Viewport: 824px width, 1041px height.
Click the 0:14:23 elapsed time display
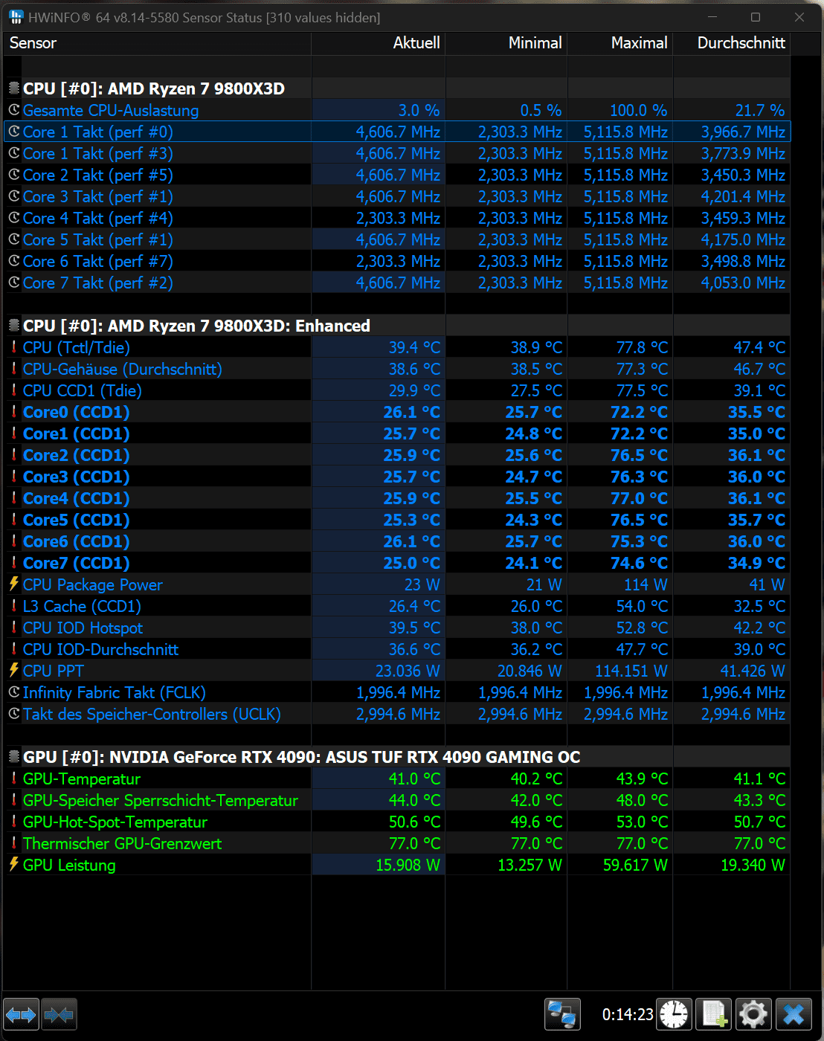(x=628, y=1014)
